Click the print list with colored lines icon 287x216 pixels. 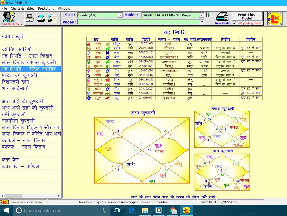pyautogui.click(x=52, y=18)
